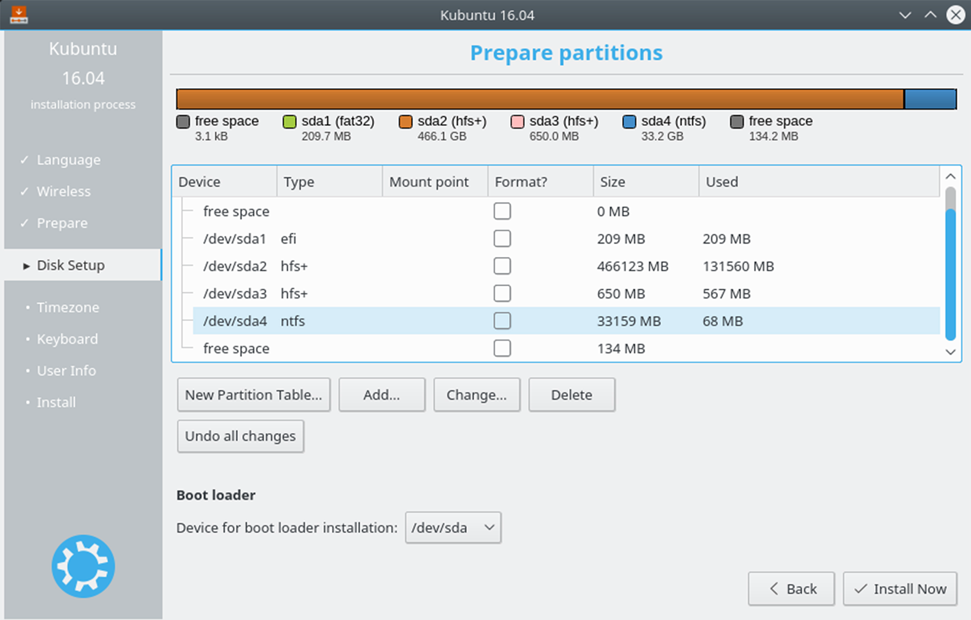Select the Disk Setup step in sidebar
This screenshot has width=971, height=620.
[83, 265]
